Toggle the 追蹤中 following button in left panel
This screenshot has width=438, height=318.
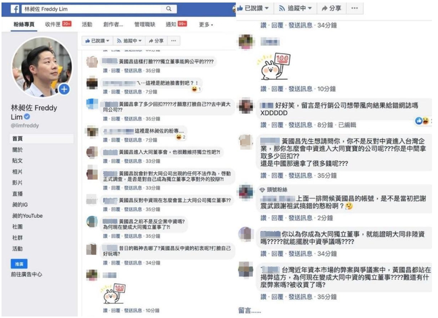click(129, 41)
